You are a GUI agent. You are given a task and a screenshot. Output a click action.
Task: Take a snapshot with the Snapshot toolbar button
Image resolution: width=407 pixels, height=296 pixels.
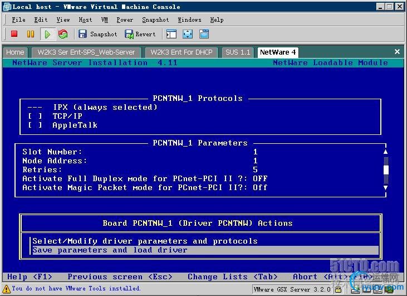pyautogui.click(x=97, y=34)
